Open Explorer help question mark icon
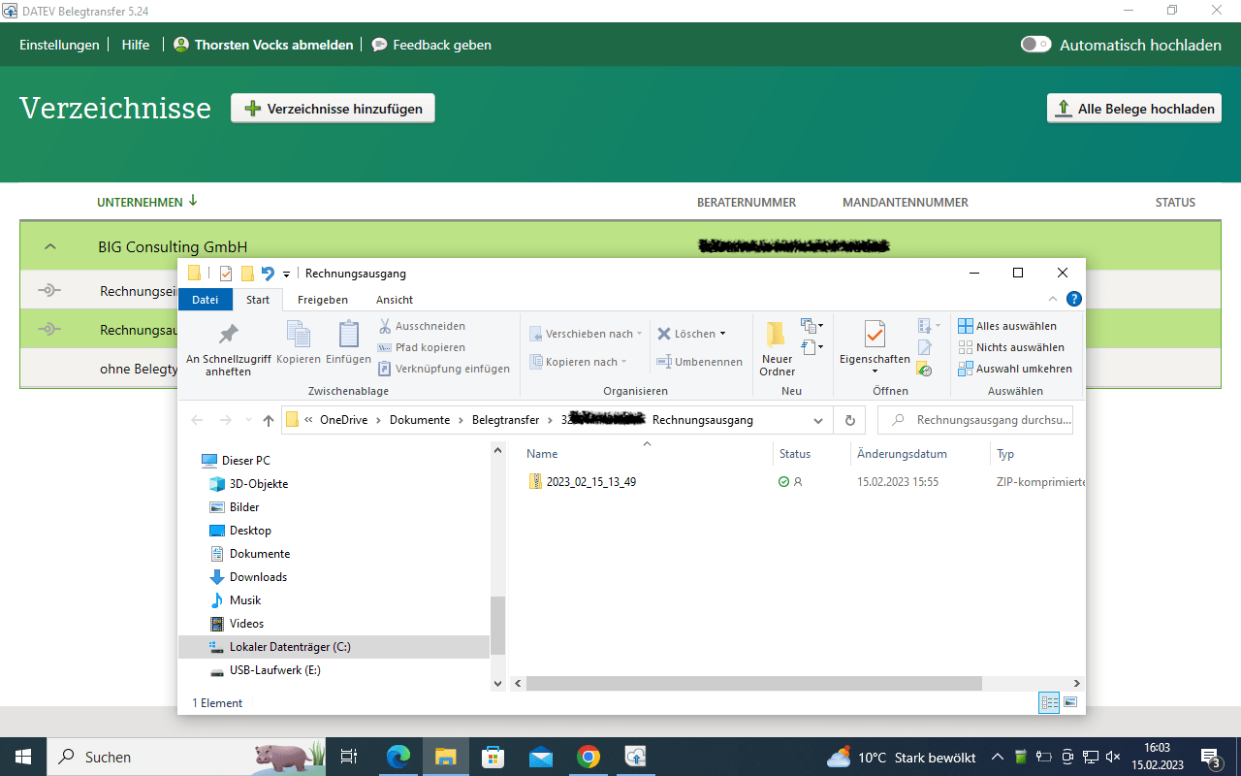Viewport: 1241px width, 776px height. [x=1073, y=299]
